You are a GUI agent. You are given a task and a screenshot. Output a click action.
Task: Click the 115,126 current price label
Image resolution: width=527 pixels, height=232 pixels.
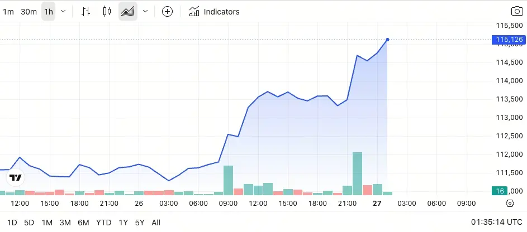pos(508,40)
